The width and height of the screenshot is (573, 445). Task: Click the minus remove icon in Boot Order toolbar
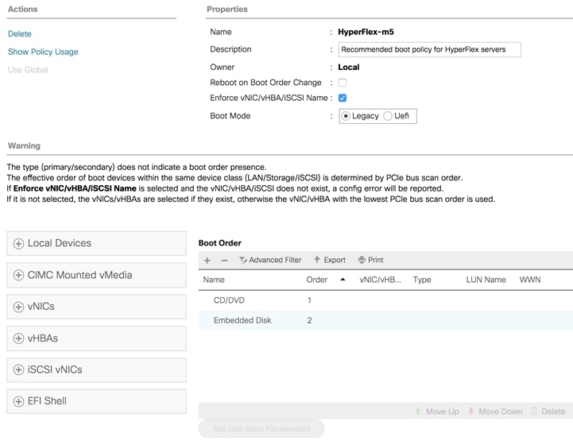(x=224, y=261)
